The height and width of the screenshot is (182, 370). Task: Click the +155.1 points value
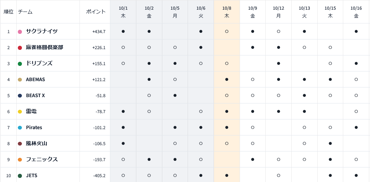(x=99, y=64)
